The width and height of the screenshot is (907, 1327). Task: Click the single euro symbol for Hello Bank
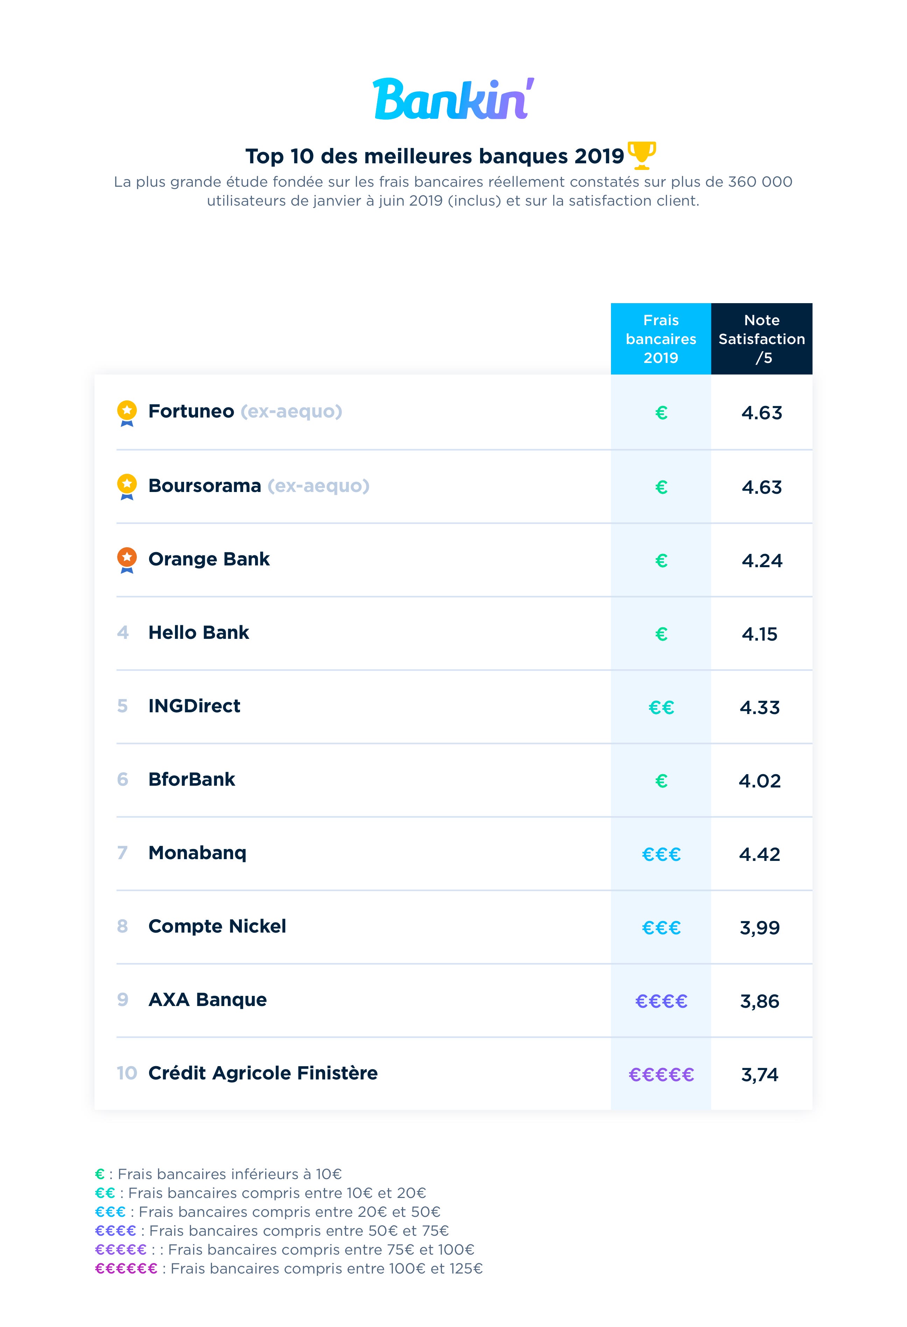[x=661, y=634]
